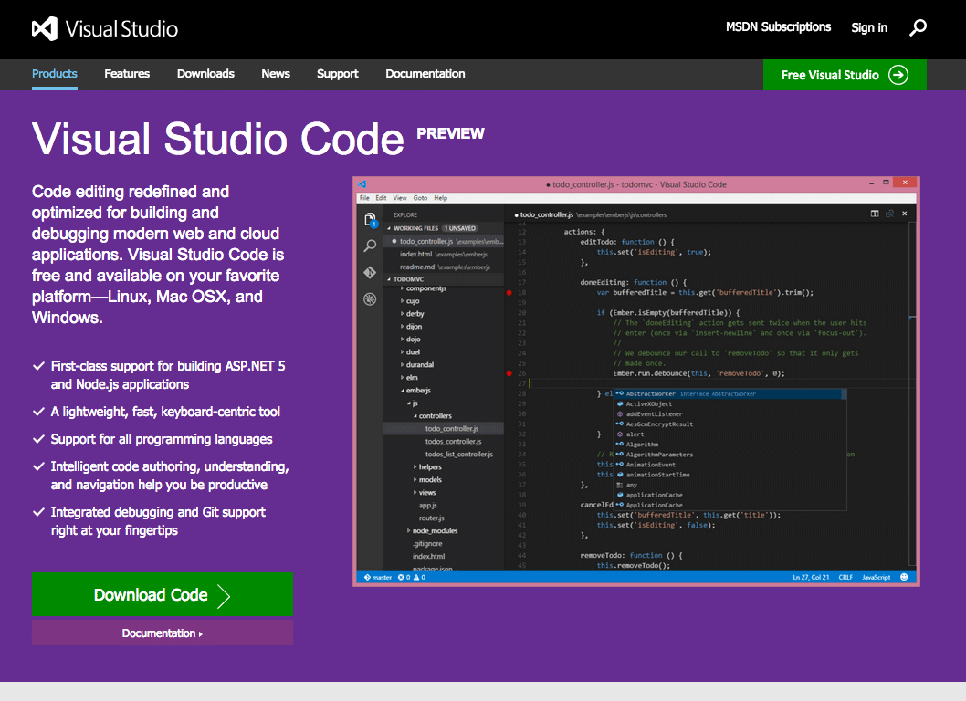The height and width of the screenshot is (701, 966).
Task: Expand the dojo folder
Action: coord(413,340)
